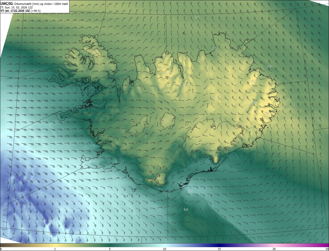The image size is (329, 251).
Task: Click the map value label "4.5"
Action: click(x=186, y=209)
